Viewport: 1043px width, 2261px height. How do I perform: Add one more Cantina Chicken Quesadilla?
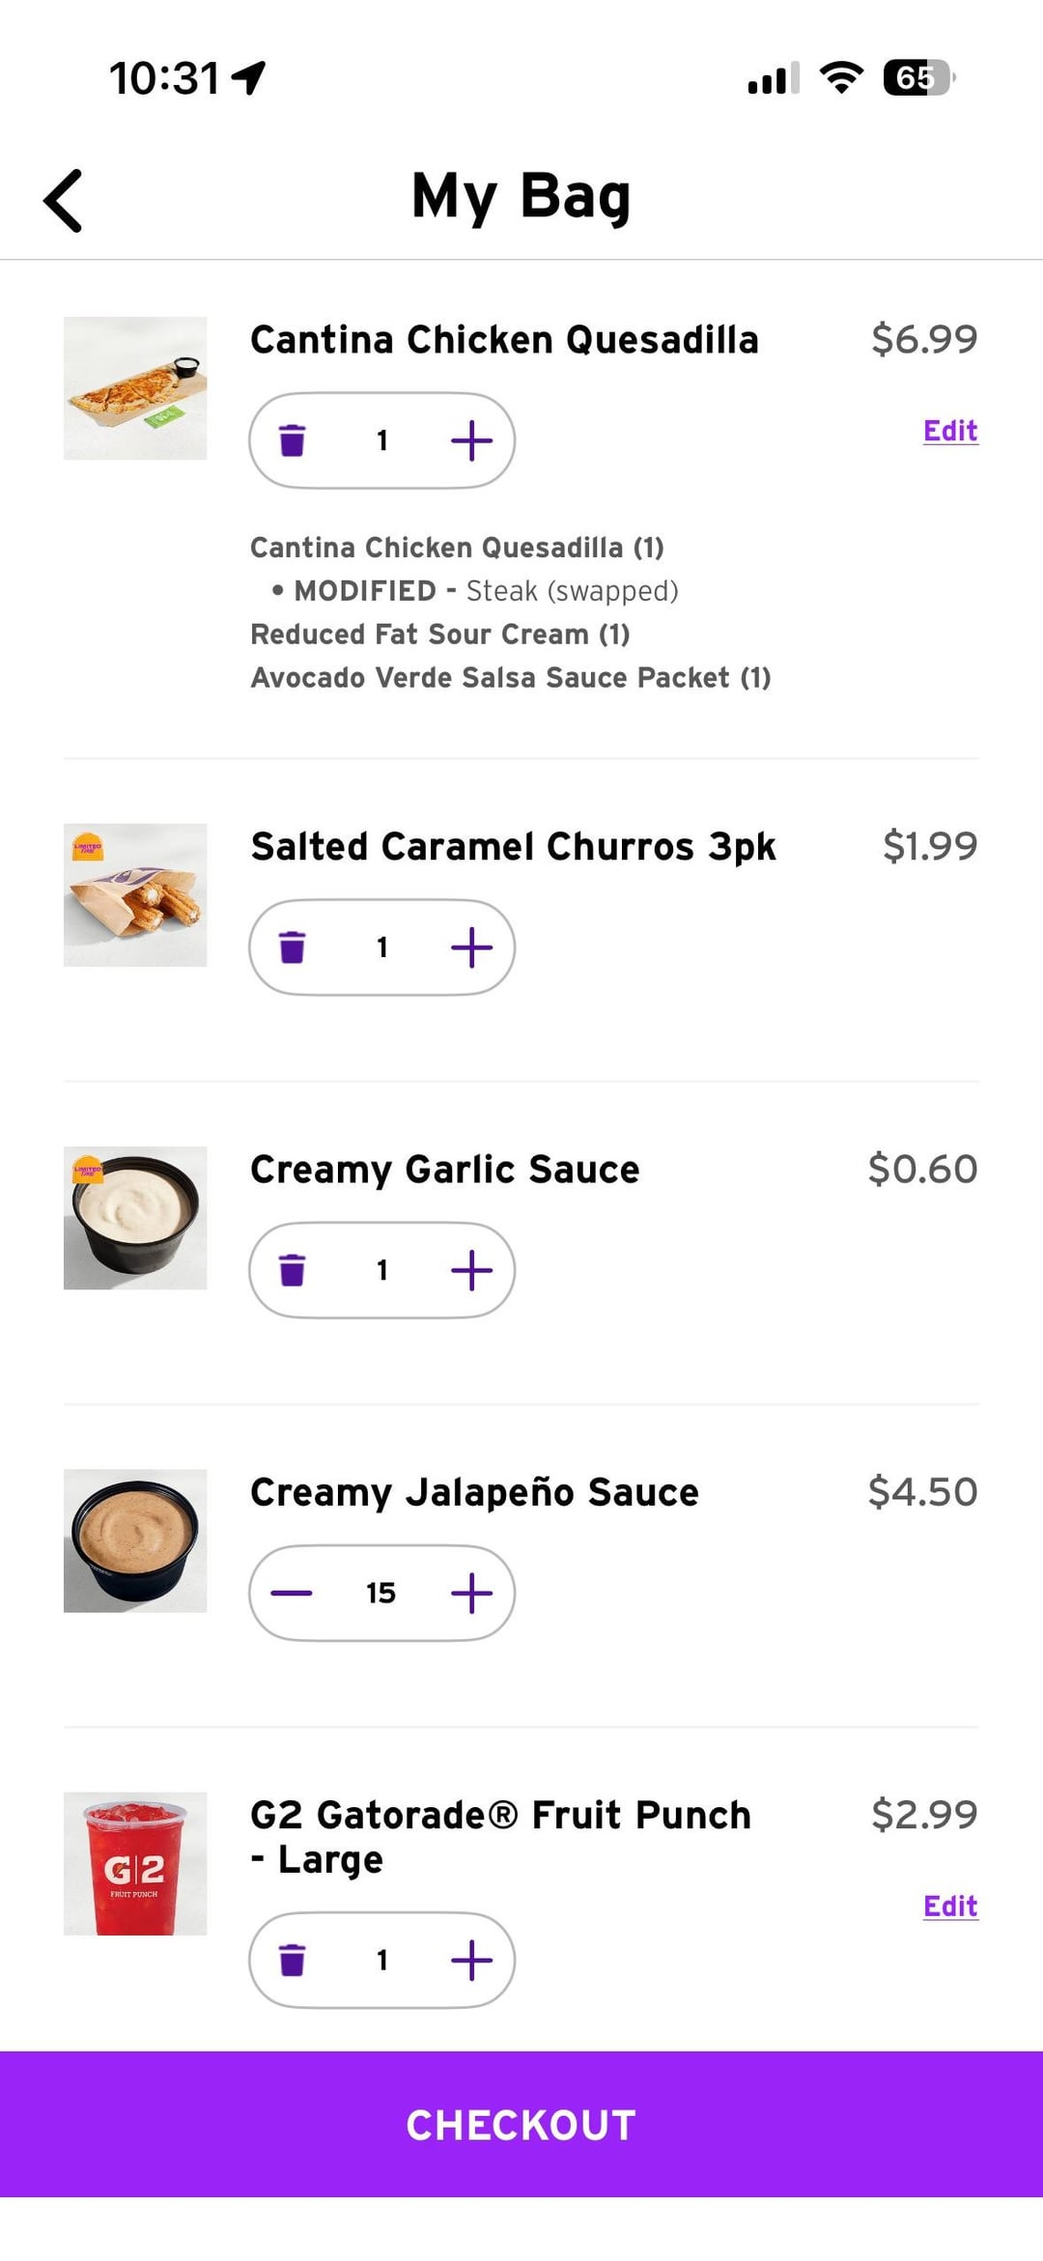(471, 440)
